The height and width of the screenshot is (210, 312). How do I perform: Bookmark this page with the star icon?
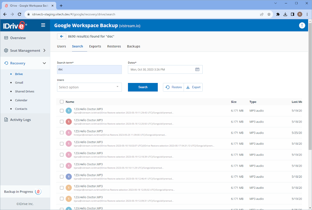tap(269, 14)
